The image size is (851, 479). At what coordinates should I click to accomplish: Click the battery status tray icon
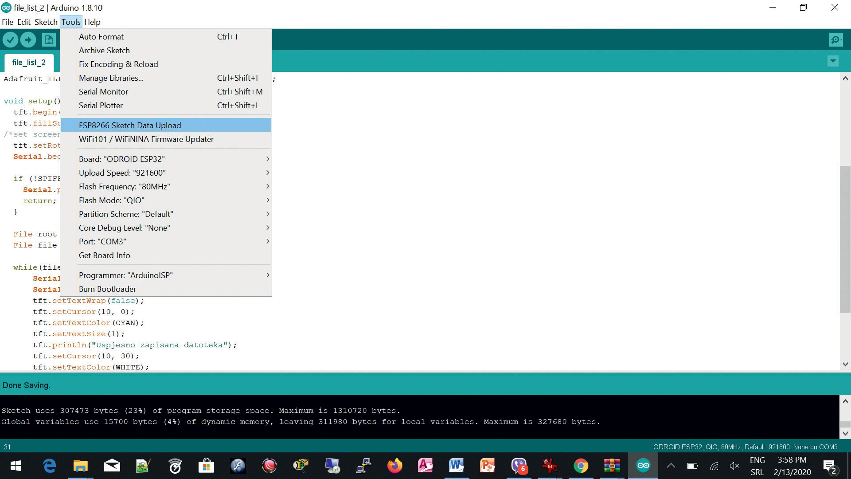click(692, 466)
